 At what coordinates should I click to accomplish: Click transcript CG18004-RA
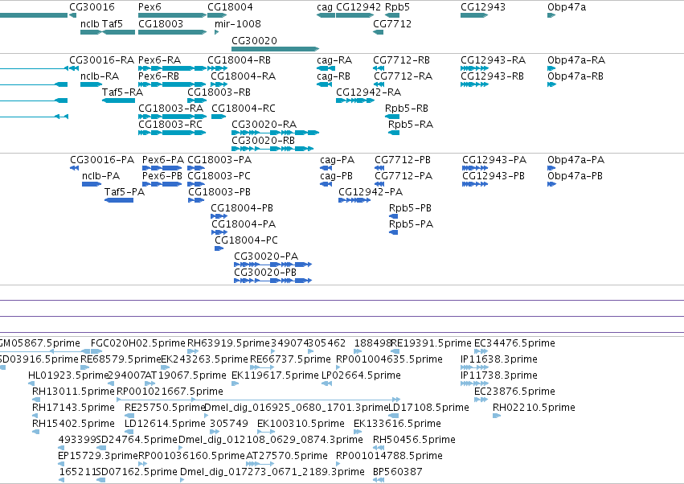tap(243, 76)
